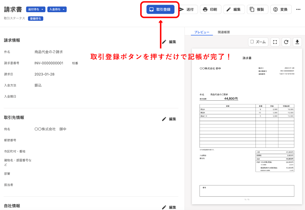Click the top toolbar 編集 pencil button

[234, 9]
